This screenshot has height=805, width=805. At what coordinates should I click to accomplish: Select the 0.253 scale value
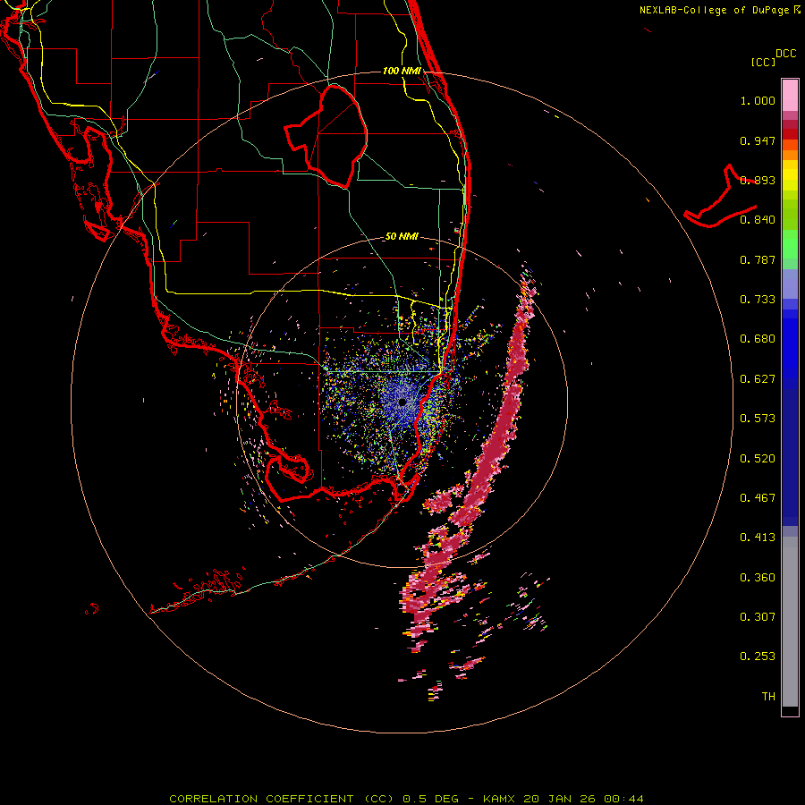click(758, 657)
